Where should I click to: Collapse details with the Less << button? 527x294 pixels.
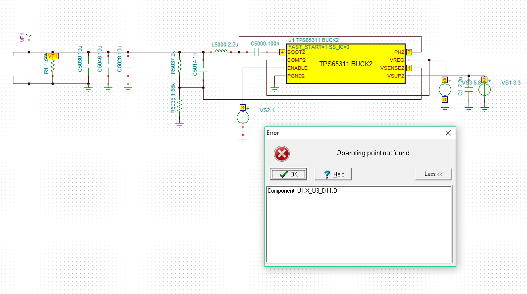pyautogui.click(x=433, y=174)
